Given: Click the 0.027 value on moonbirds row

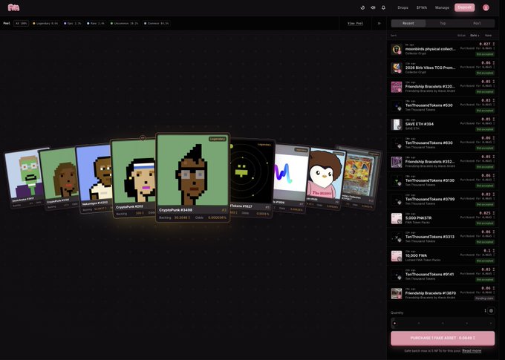Looking at the screenshot, I should (x=486, y=44).
